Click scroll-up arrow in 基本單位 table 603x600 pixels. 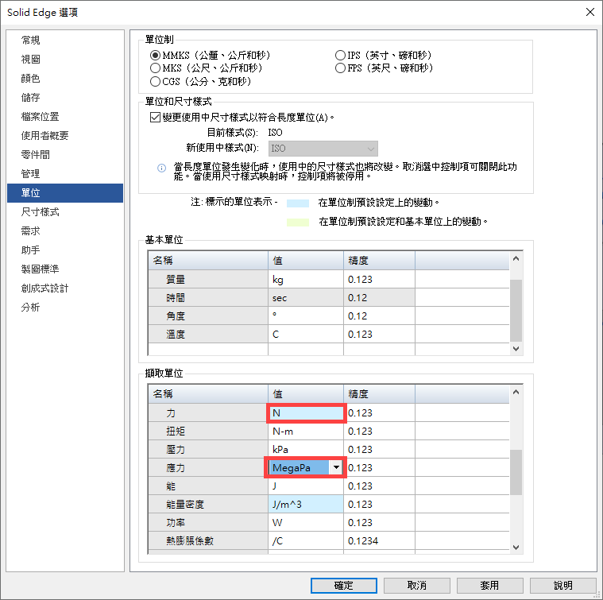coord(516,259)
